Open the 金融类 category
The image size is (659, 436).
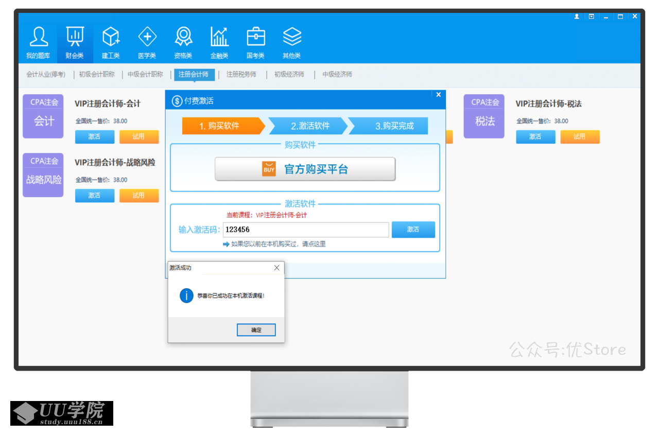[219, 43]
